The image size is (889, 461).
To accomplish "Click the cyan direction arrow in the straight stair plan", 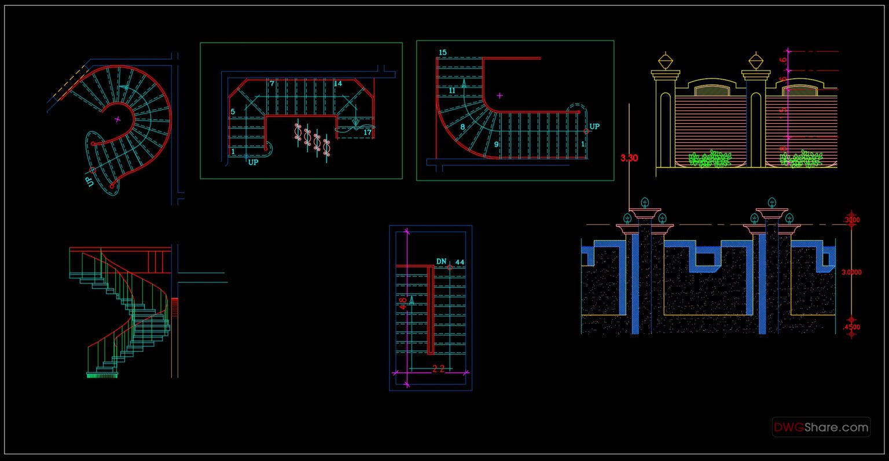I will click(412, 301).
